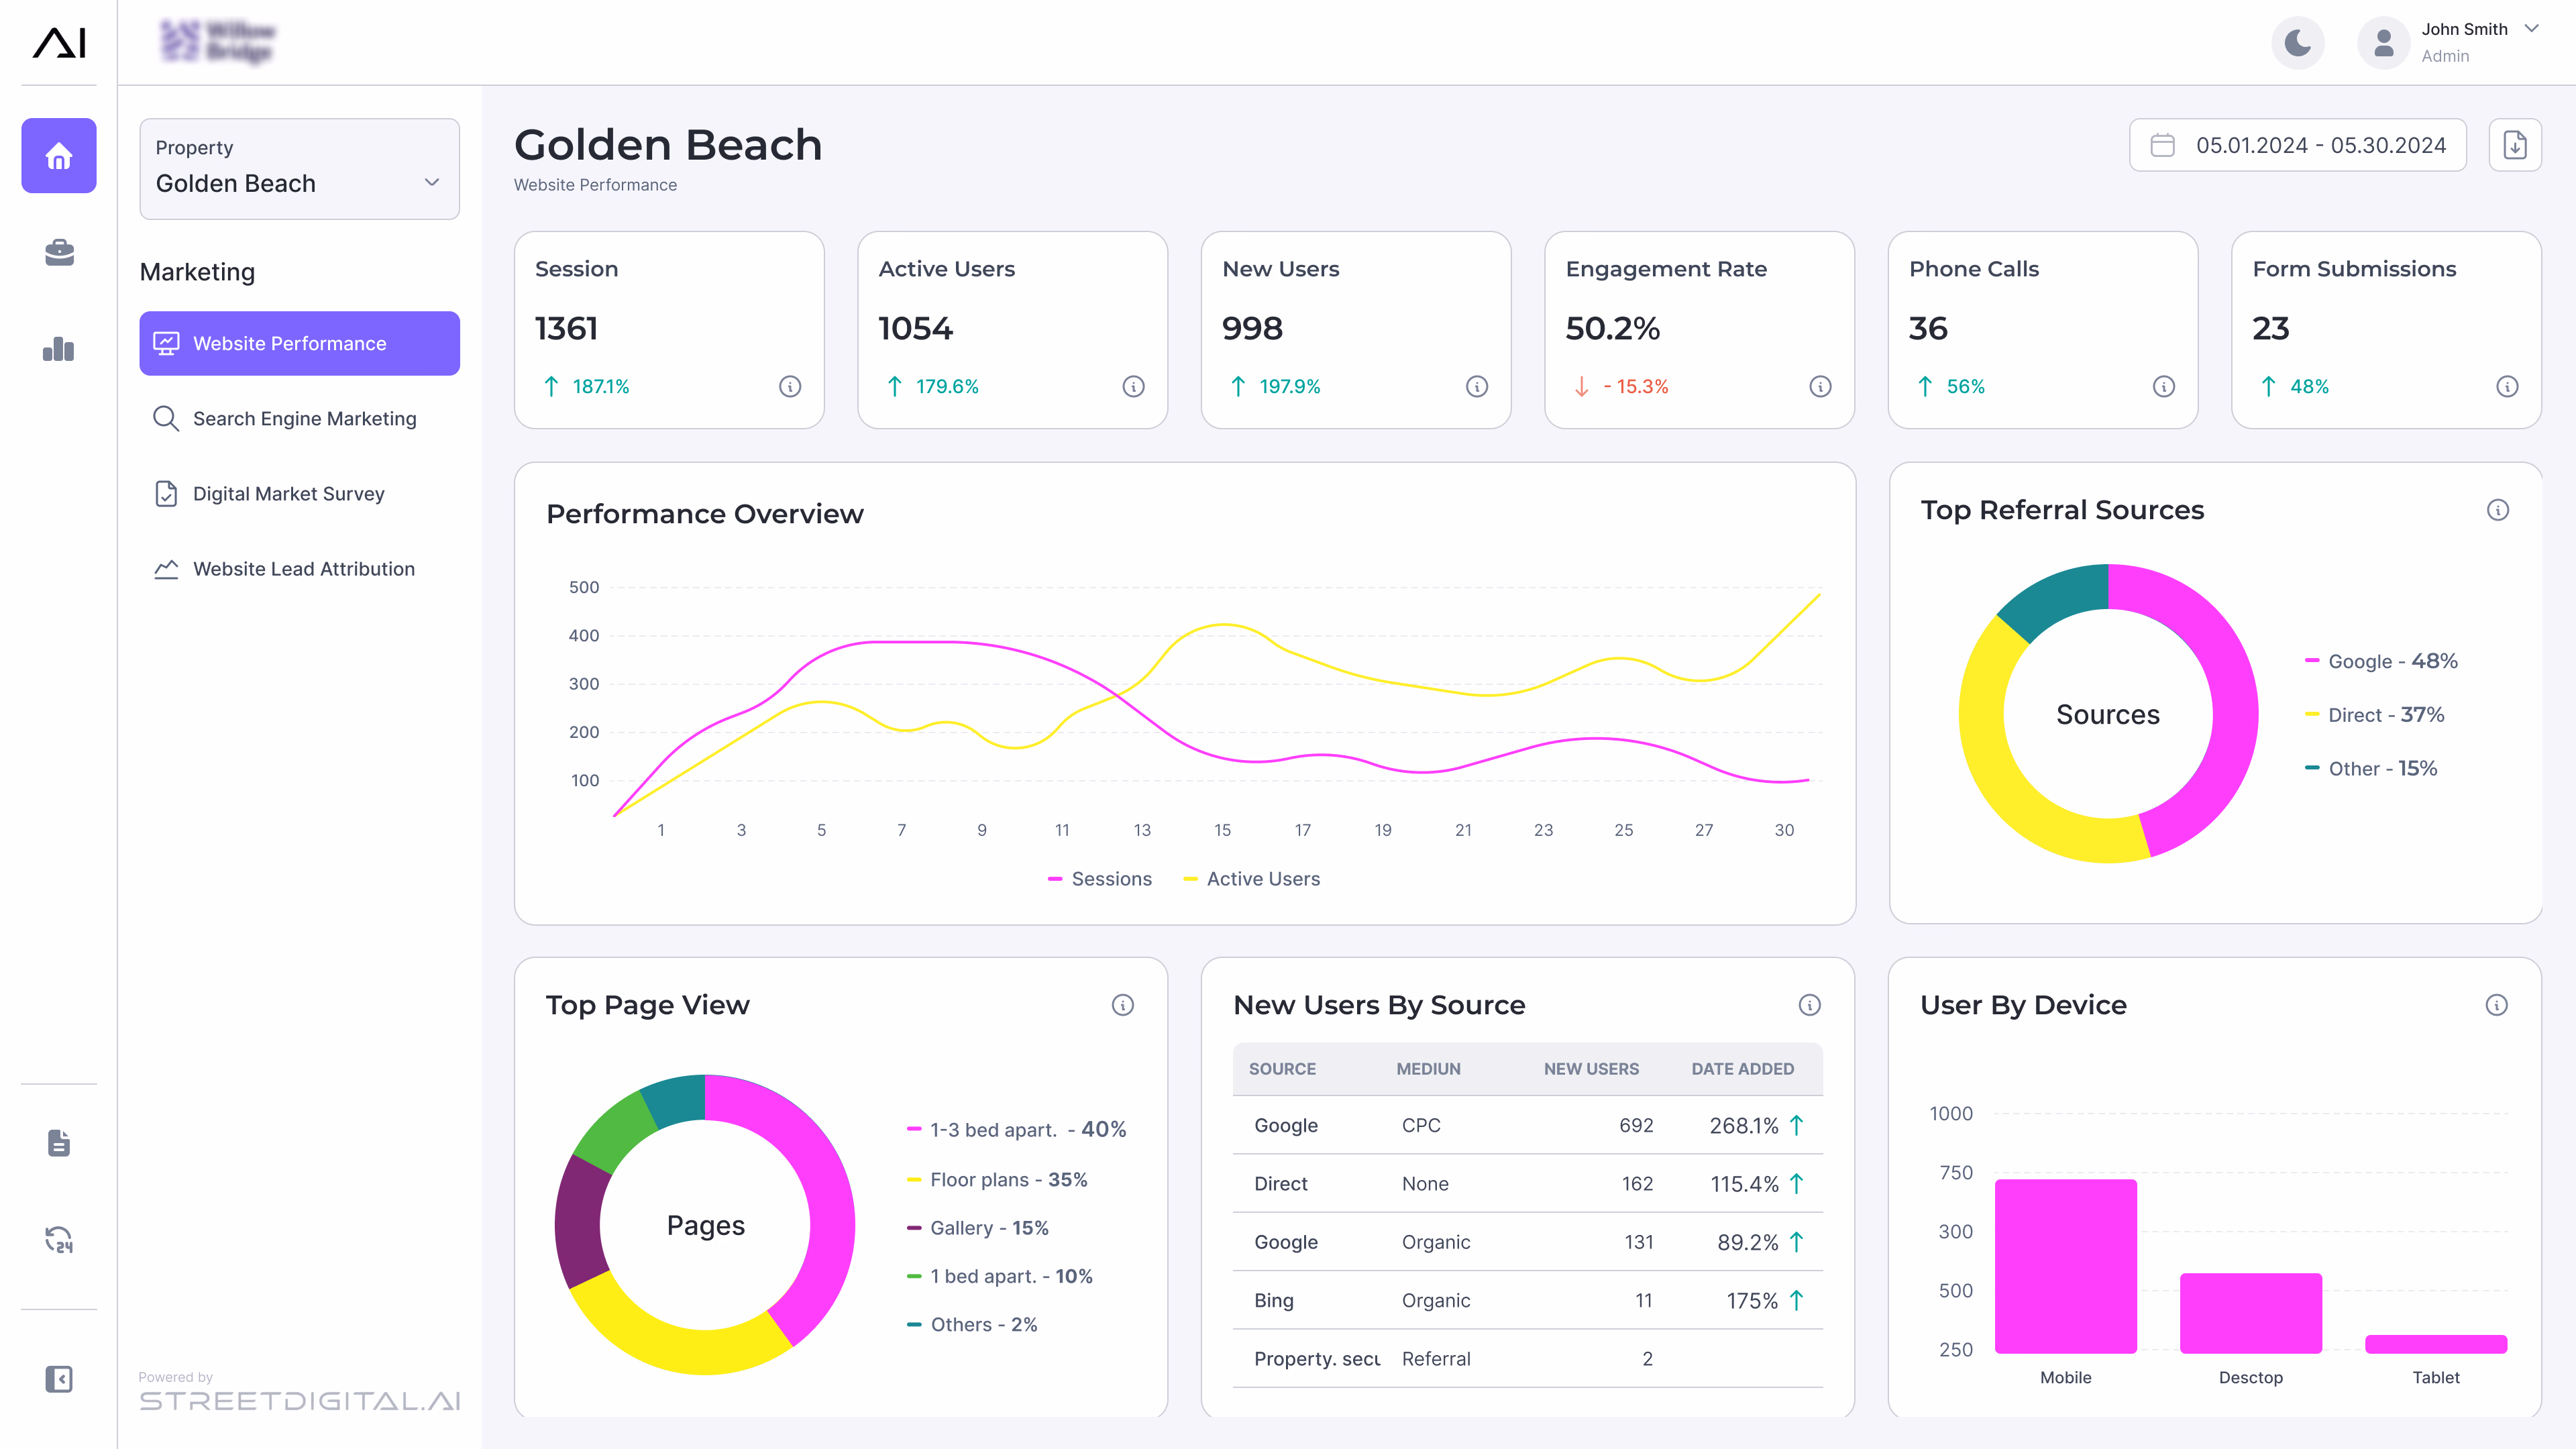Open the Top Page View info icon
Viewport: 2576px width, 1449px height.
1123,1005
